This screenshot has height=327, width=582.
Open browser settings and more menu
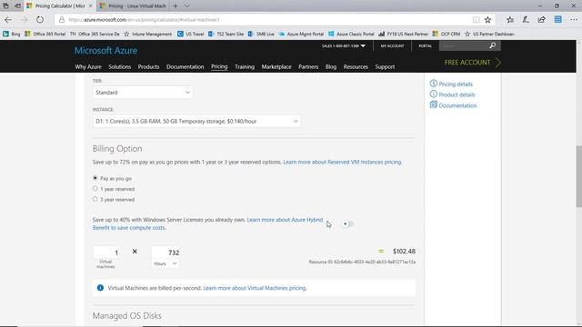click(x=574, y=20)
